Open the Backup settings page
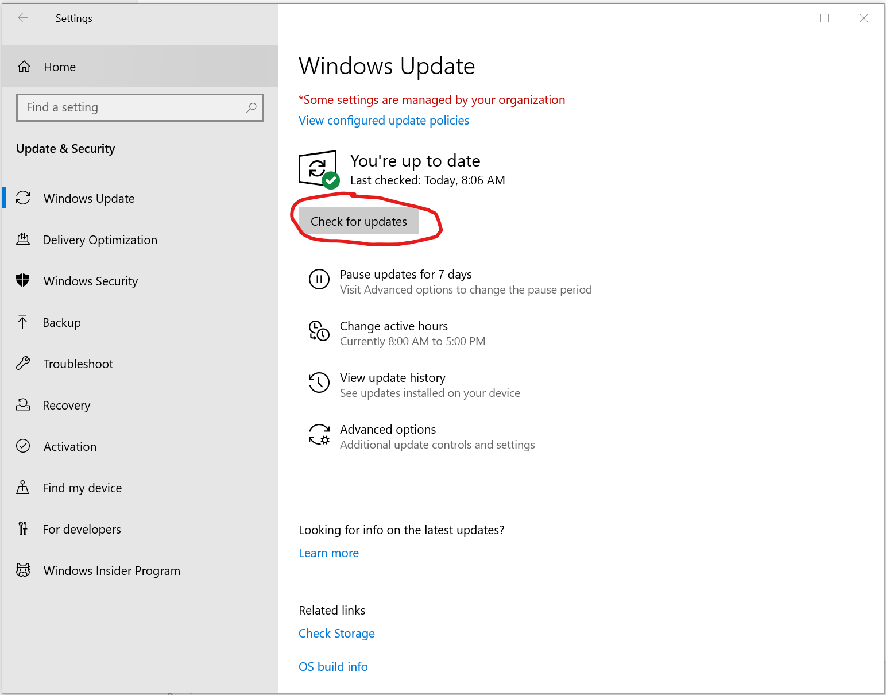Viewport: 886px width, 695px height. coord(140,322)
